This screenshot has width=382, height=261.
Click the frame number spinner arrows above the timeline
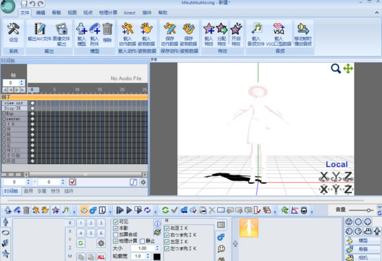pos(22,83)
